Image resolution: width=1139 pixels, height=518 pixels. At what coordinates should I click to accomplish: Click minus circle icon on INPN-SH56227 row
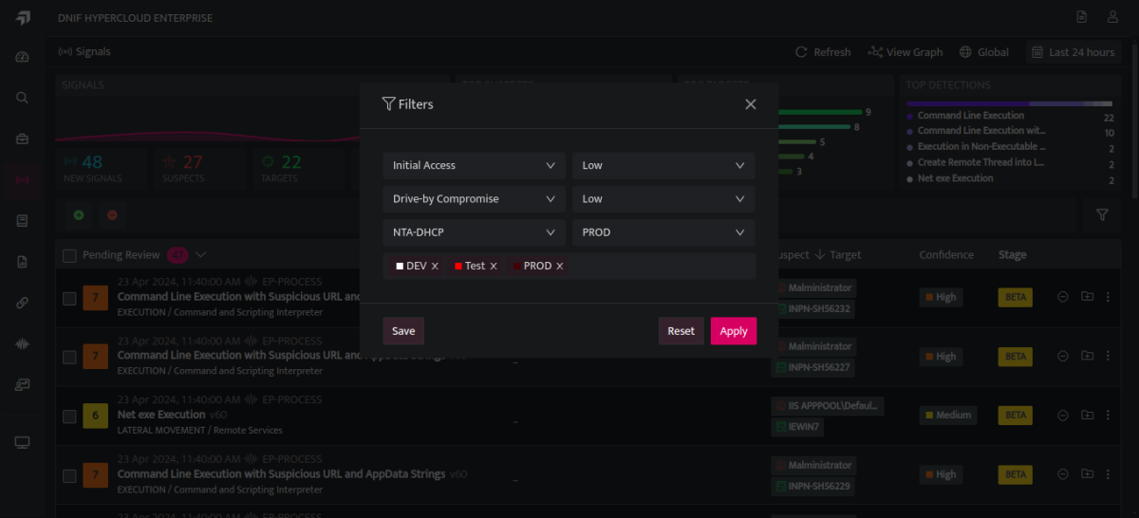(1063, 356)
